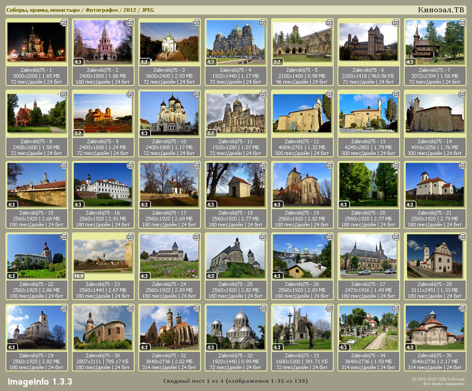The height and width of the screenshot is (391, 472).
Task: Click the header path ending in 2012 / JPEG
Action: click(x=80, y=10)
